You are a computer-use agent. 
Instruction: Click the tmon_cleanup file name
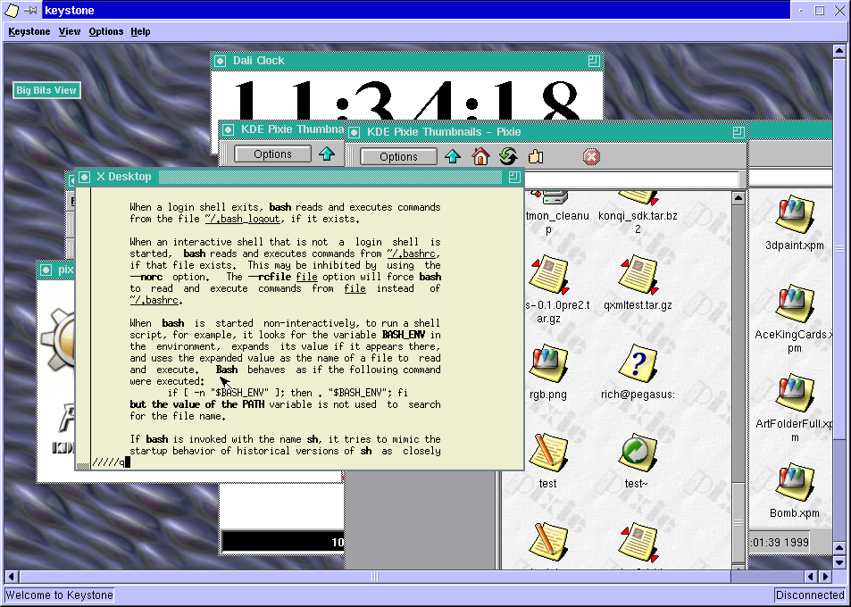click(557, 222)
